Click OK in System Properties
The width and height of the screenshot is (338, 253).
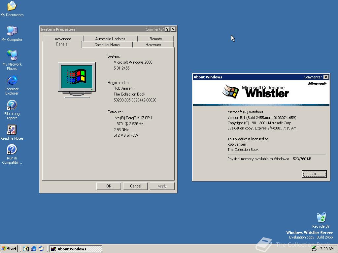[109, 186]
